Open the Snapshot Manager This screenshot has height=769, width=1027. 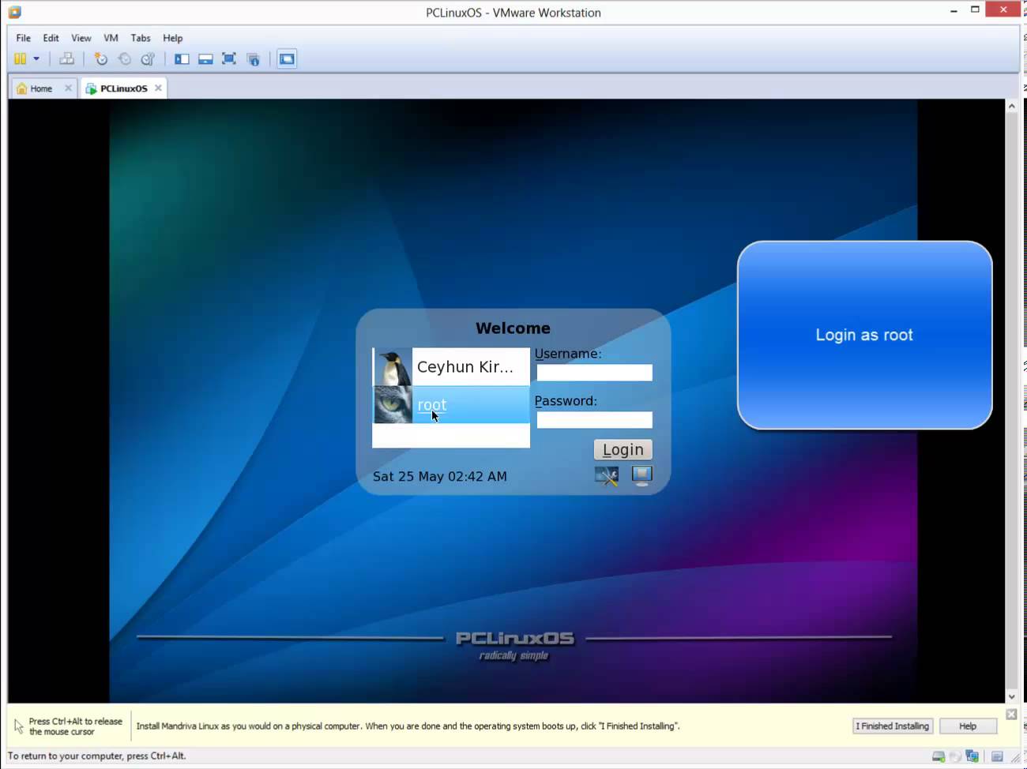coord(148,58)
